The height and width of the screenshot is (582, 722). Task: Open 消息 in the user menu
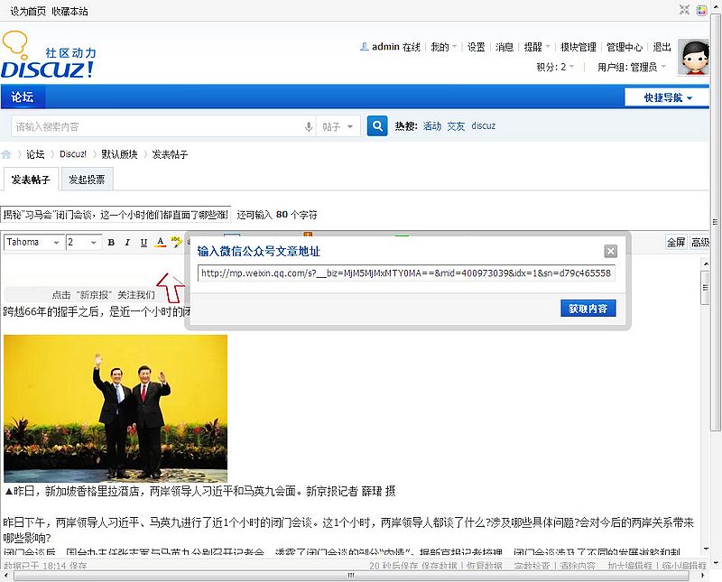coord(504,47)
